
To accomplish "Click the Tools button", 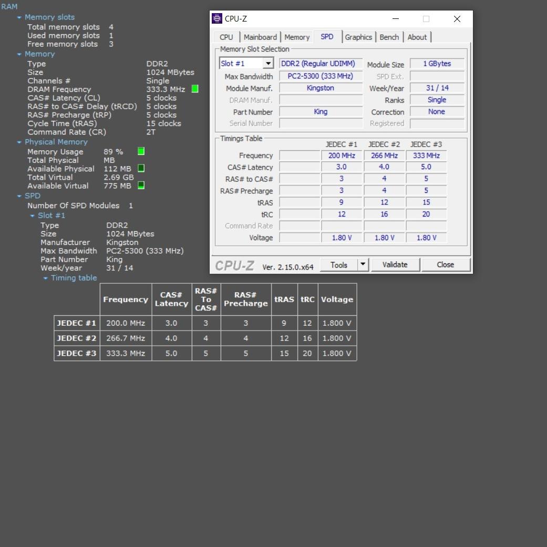I will (x=339, y=265).
